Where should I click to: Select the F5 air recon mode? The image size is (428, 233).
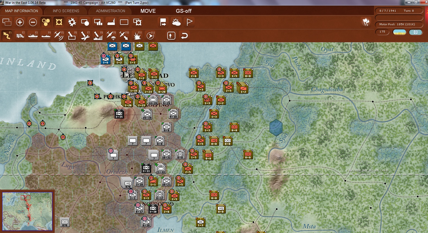tap(59, 36)
